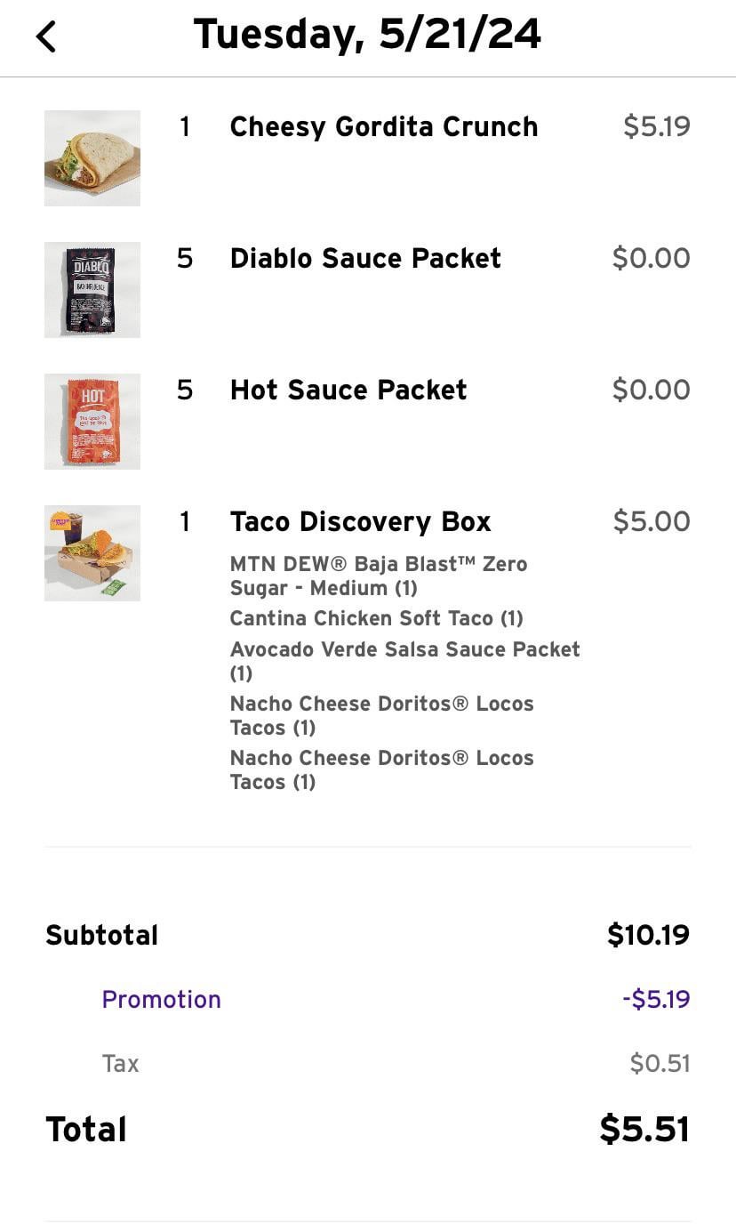The width and height of the screenshot is (736, 1224).
Task: Tap the Promotion label
Action: point(161,1000)
